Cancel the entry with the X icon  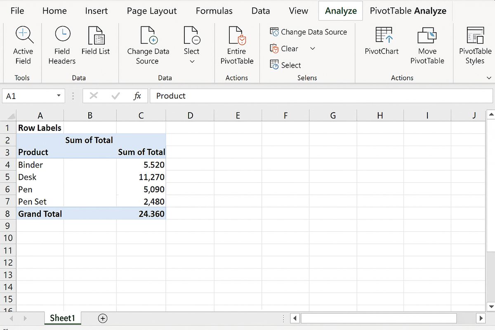(94, 96)
